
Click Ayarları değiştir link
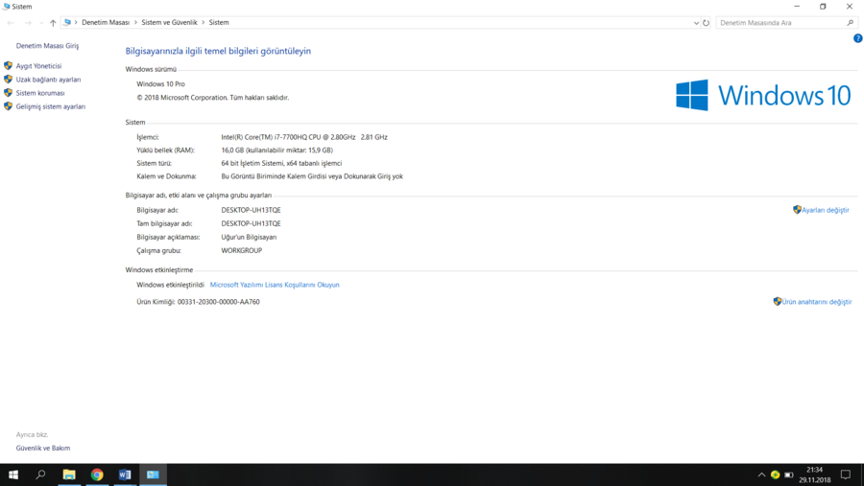pos(826,210)
